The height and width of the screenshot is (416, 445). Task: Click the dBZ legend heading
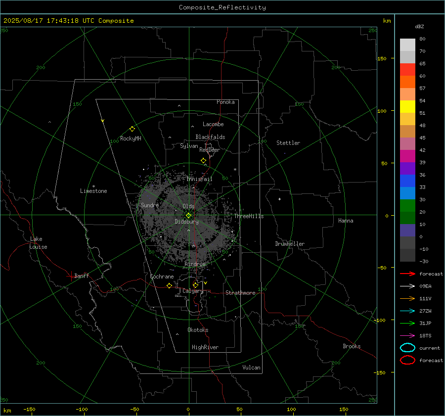click(x=419, y=26)
